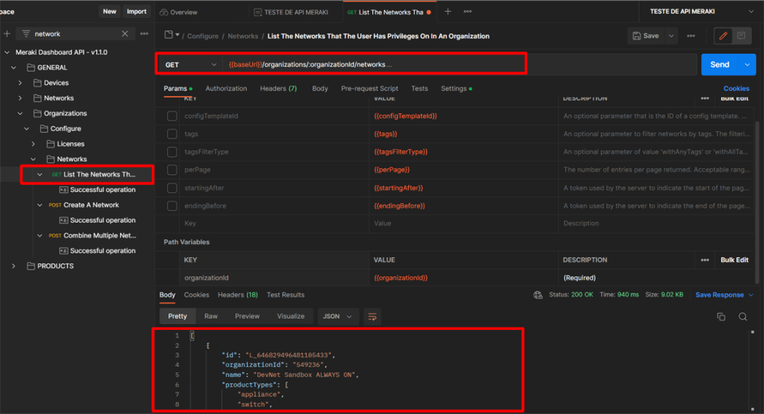Tick the endingBefore parameter checkbox

click(172, 206)
